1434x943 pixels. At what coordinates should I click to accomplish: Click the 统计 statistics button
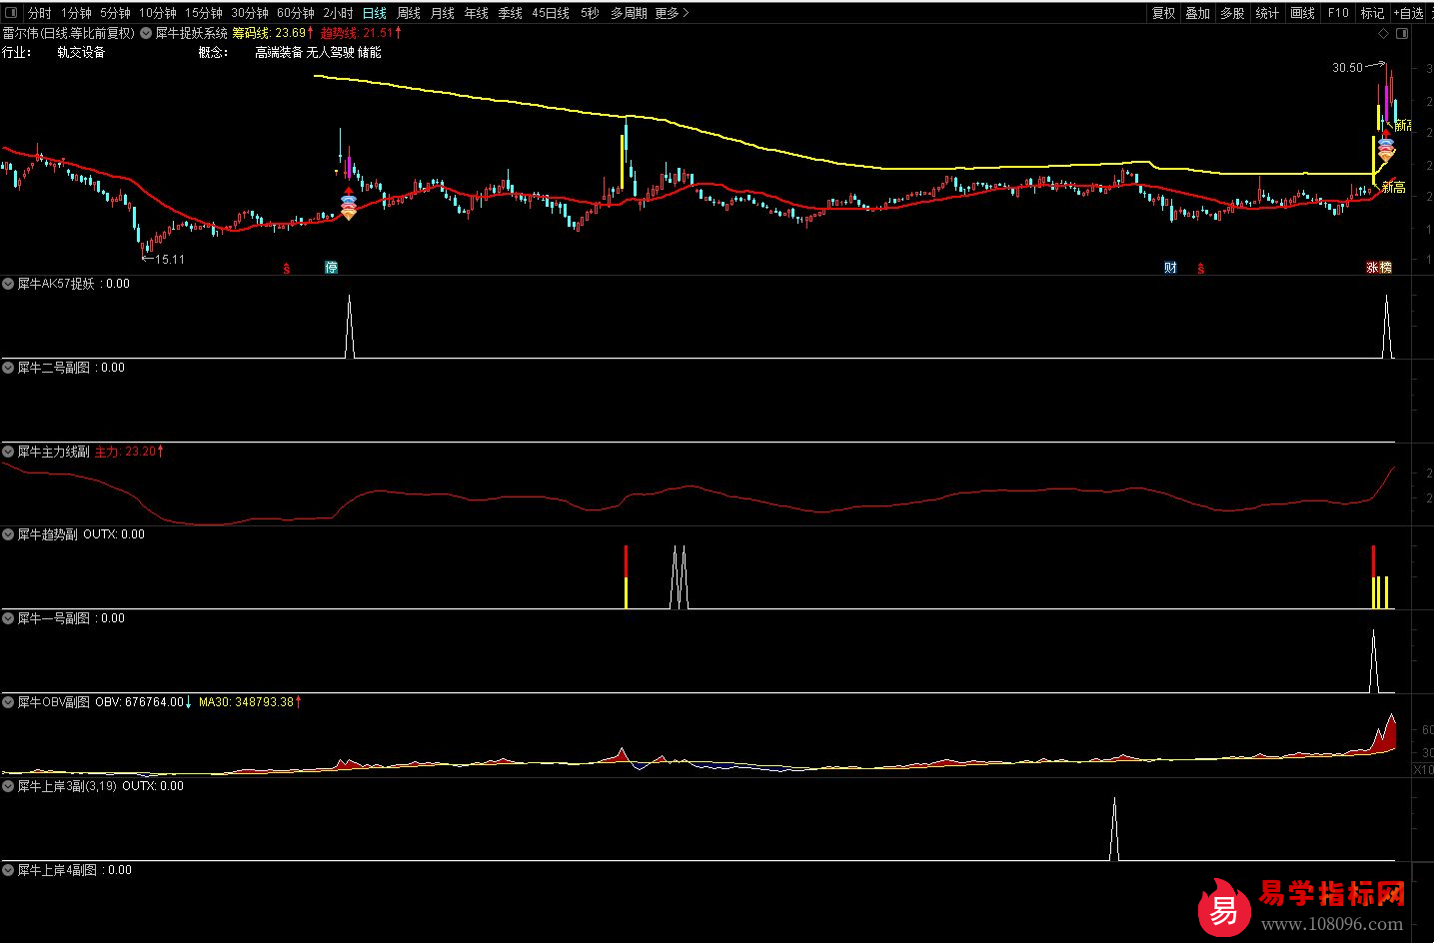(x=1267, y=13)
